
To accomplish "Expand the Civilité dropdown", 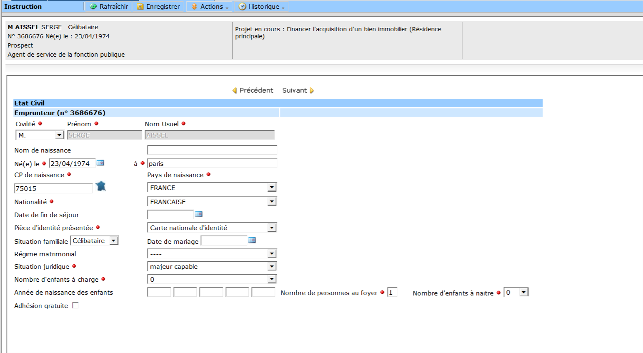I will 59,135.
